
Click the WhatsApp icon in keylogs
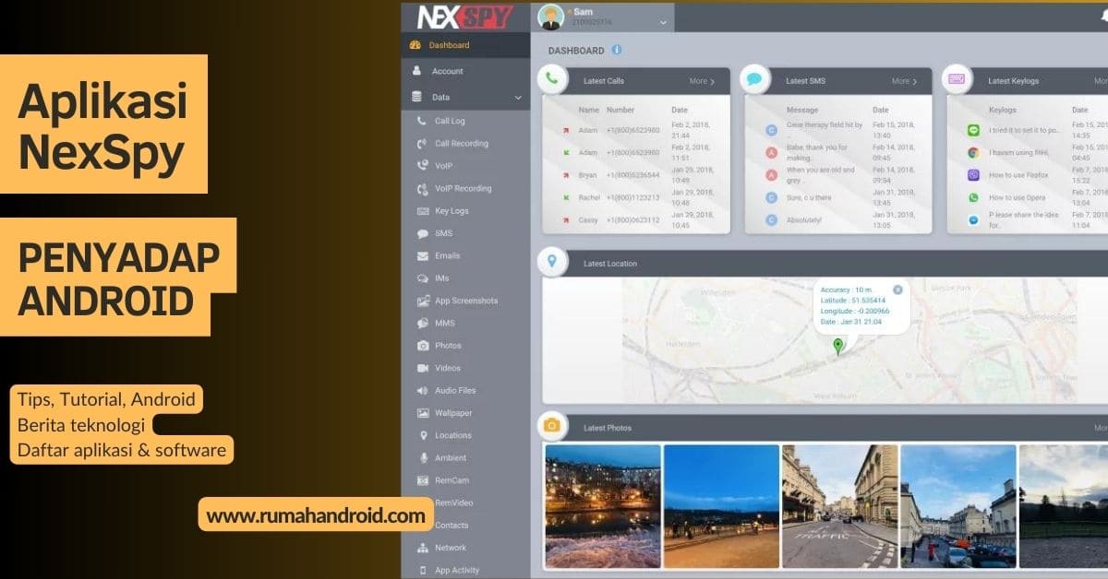(973, 197)
